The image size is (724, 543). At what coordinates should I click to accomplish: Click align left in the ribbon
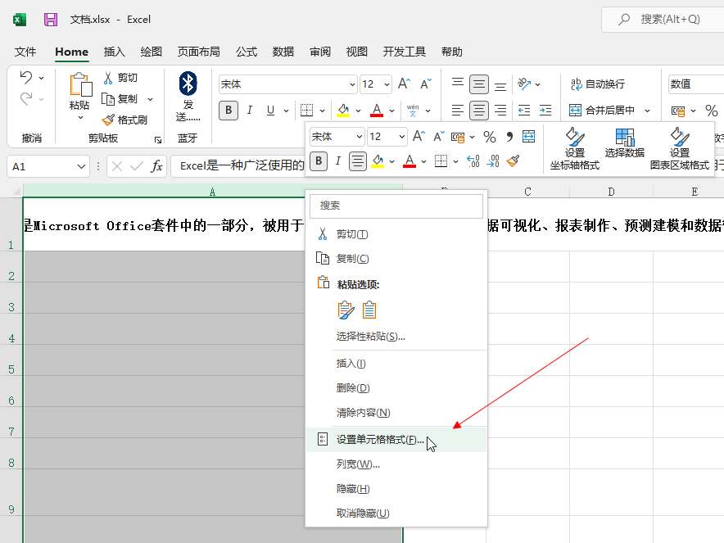pos(458,111)
